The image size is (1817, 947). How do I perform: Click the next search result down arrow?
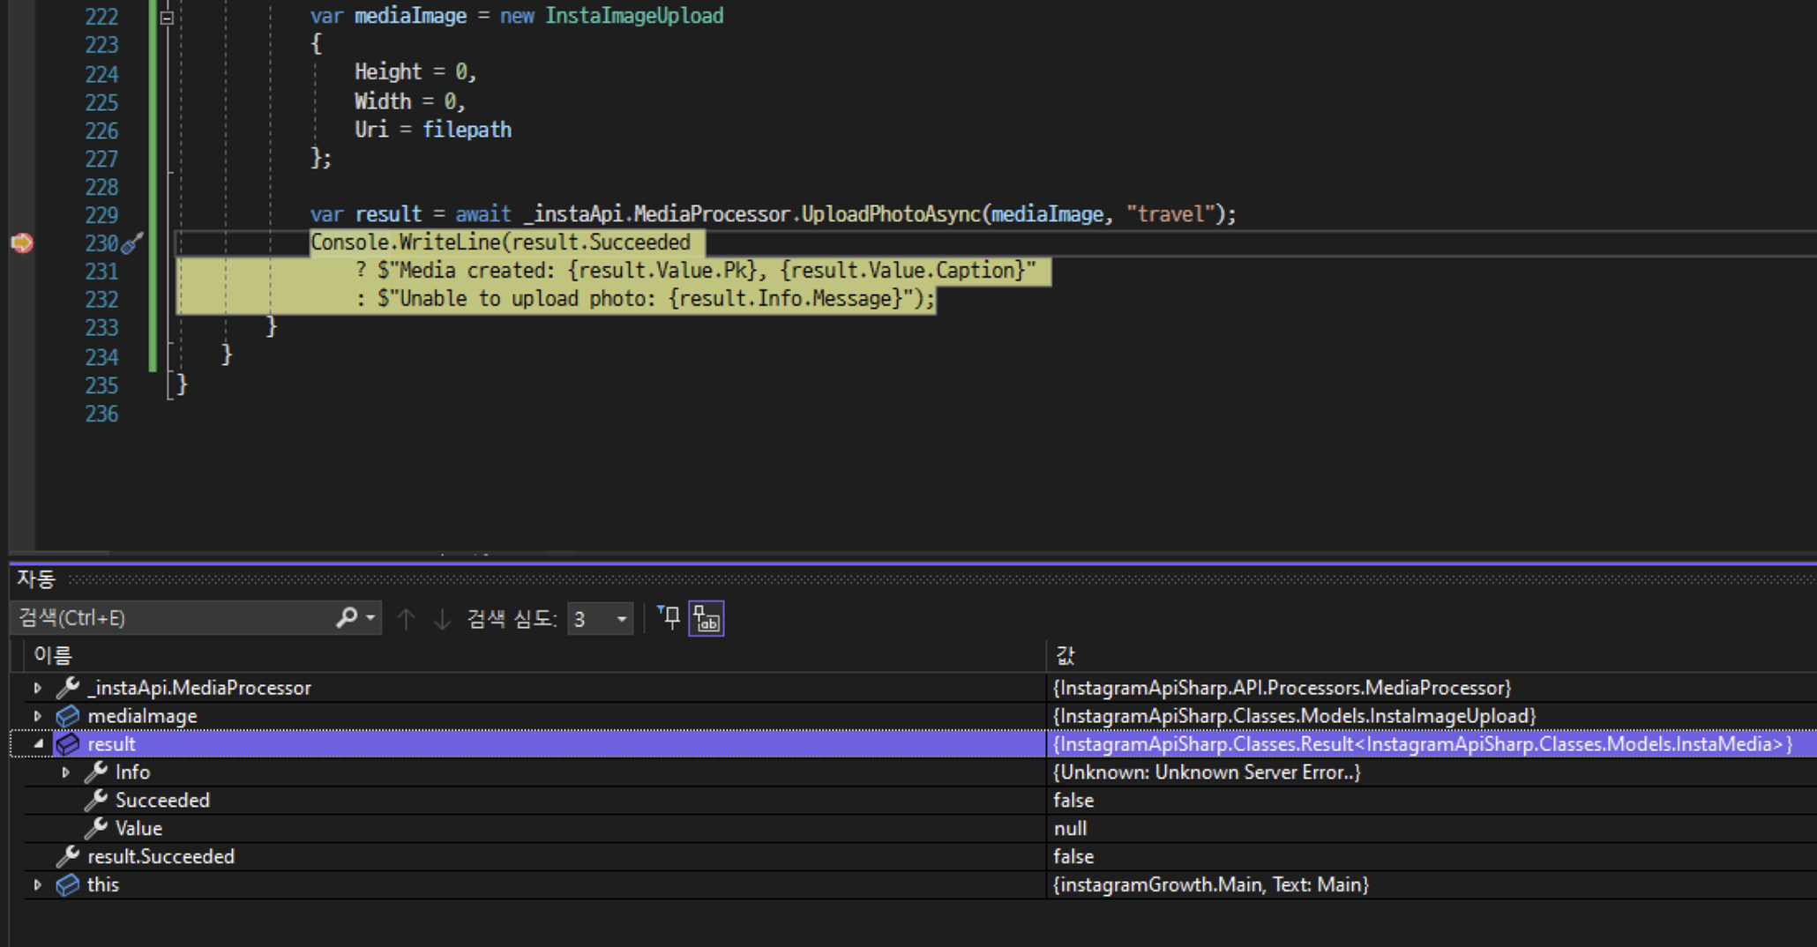[x=442, y=619]
